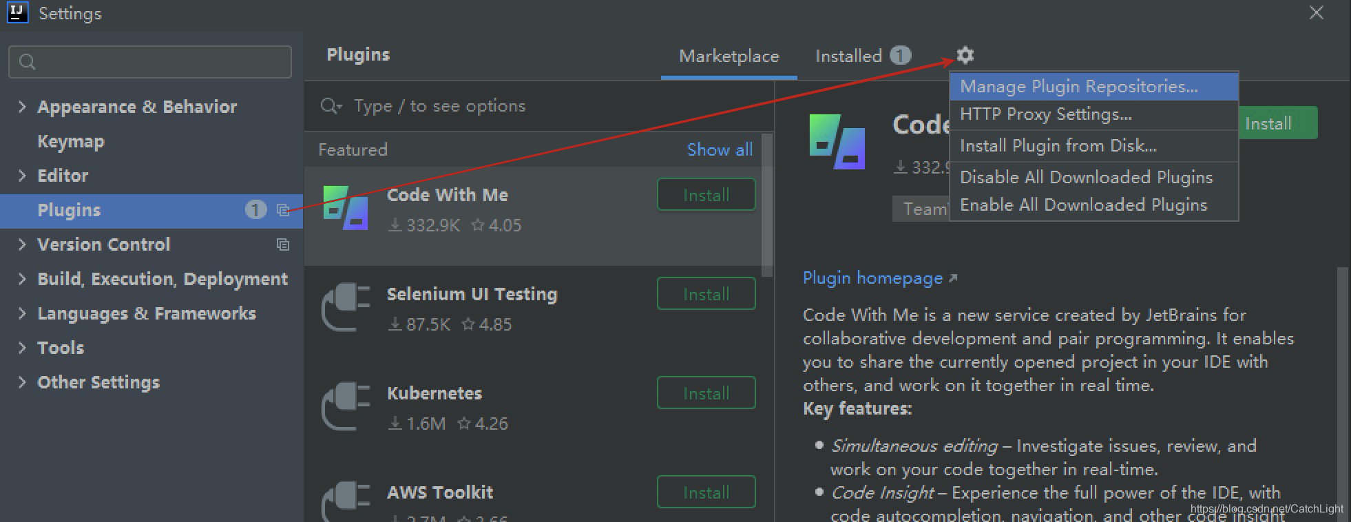The image size is (1351, 522).
Task: Expand Languages & Frameworks section
Action: point(22,313)
